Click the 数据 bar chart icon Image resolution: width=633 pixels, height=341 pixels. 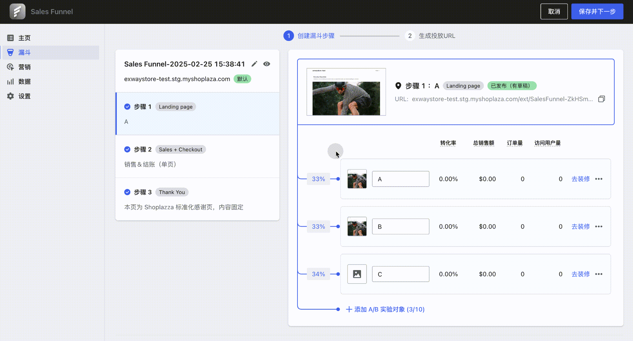[x=10, y=82]
